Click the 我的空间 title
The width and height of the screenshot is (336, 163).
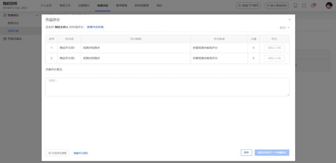10,3
